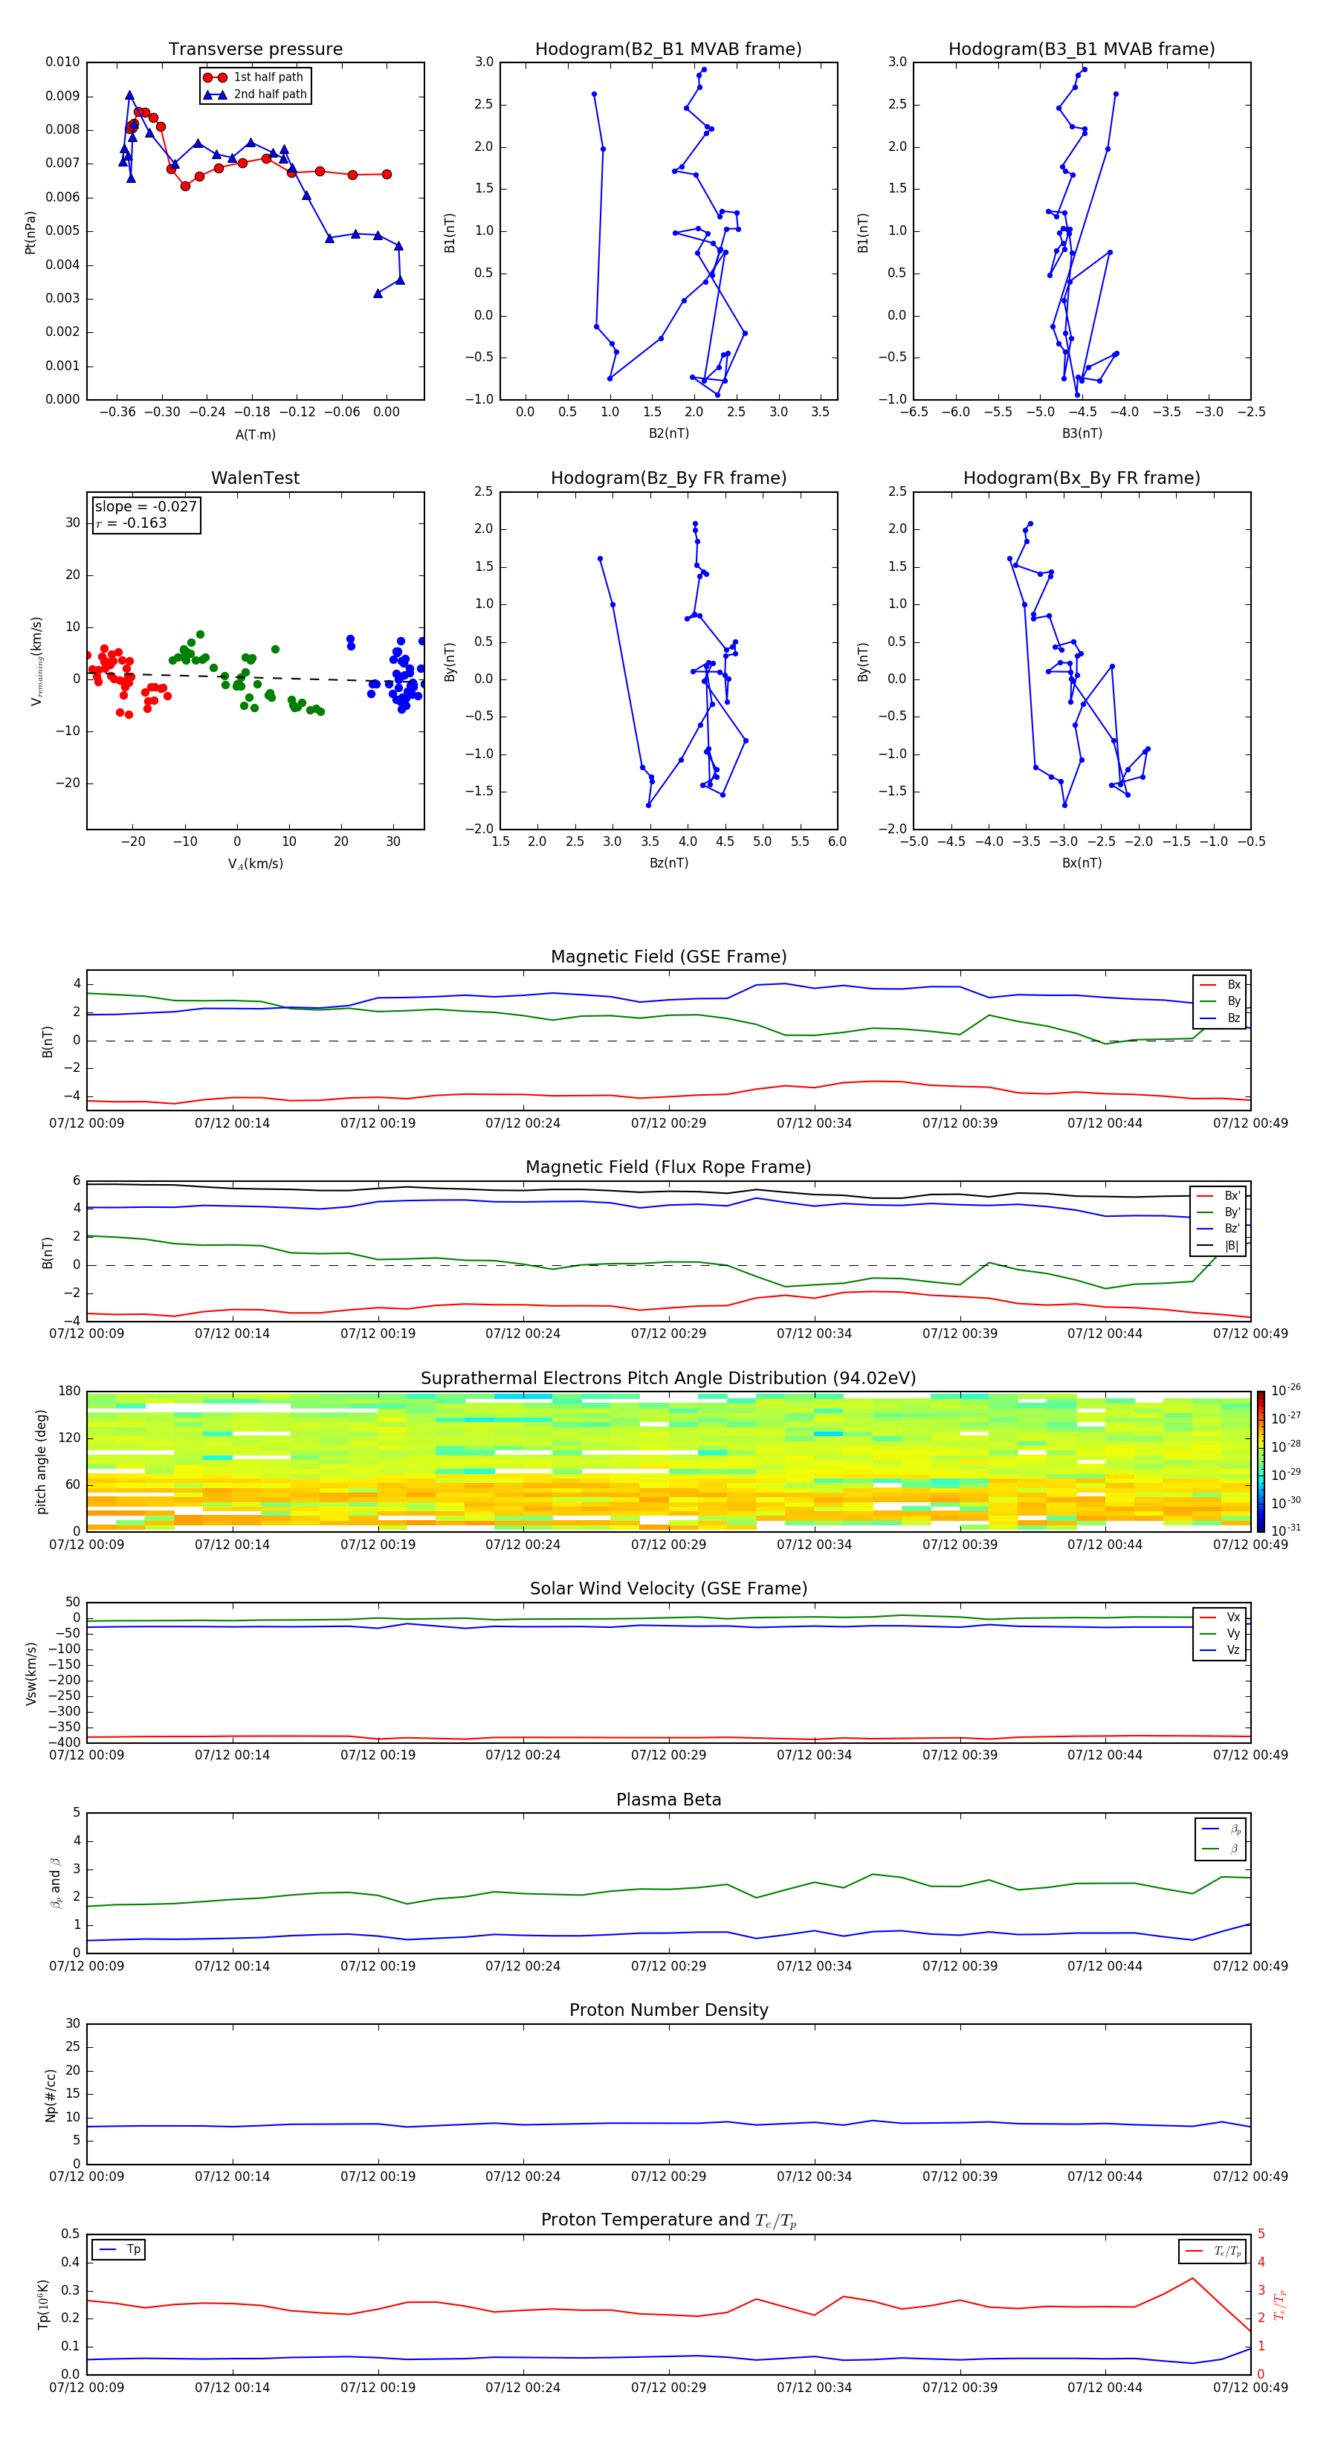1338x2453 pixels.
Task: Click the 'Tp(10^6K)' y-axis label
Action: pyautogui.click(x=43, y=2304)
